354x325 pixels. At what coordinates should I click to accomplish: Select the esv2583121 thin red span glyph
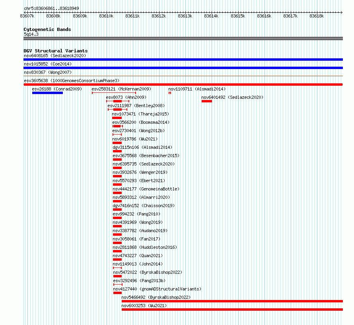(114, 93)
